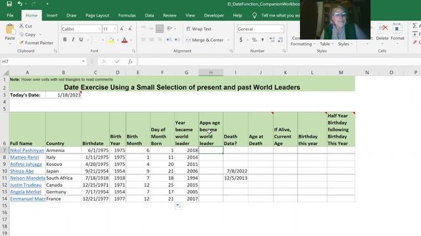Toggle Wrap Text
Image resolution: width=421 pixels, height=236 pixels.
click(199, 29)
